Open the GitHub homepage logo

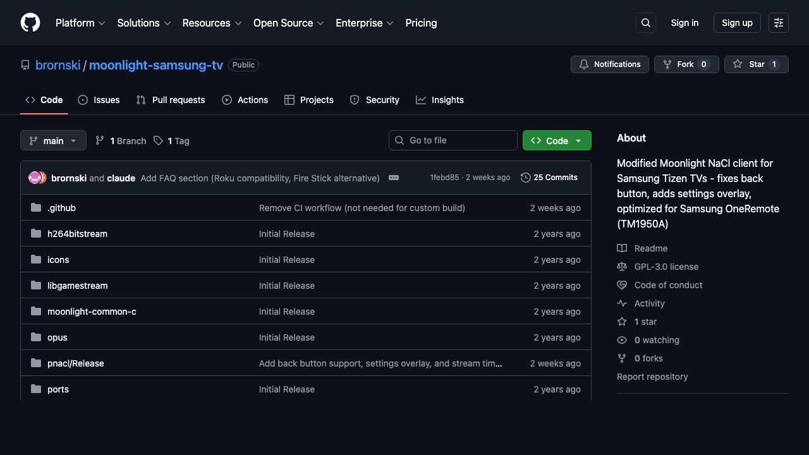point(30,23)
